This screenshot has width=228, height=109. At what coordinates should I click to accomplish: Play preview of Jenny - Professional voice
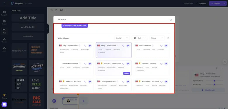(x=128, y=46)
